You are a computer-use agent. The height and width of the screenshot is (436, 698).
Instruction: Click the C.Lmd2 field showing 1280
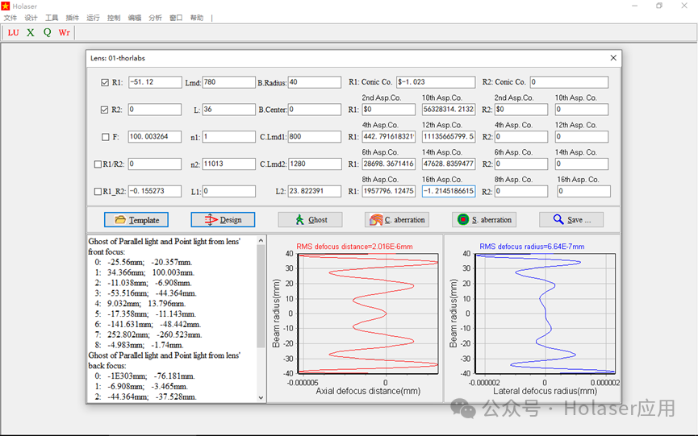(x=315, y=164)
